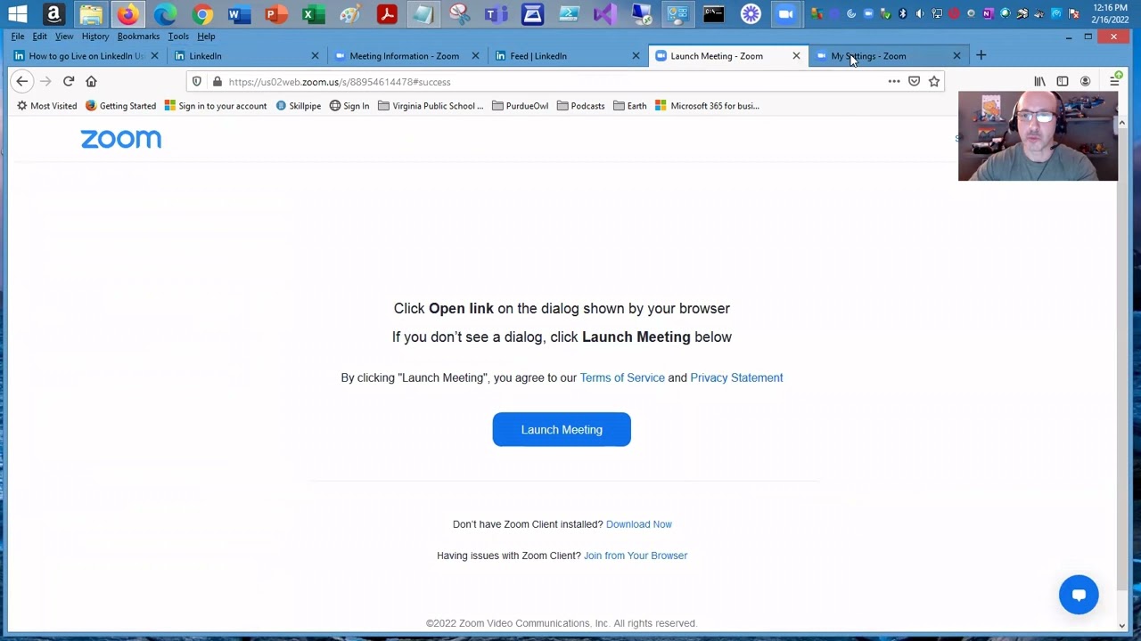Open OneNote from the system tray
This screenshot has height=641, width=1141.
pyautogui.click(x=988, y=13)
